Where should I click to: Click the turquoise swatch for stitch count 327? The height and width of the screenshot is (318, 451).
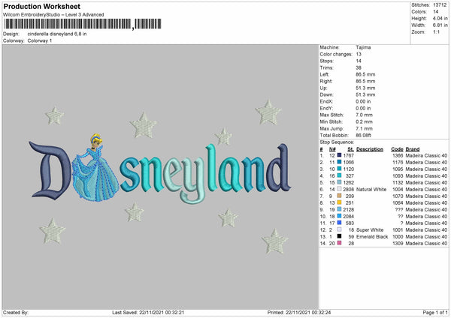coord(340,175)
